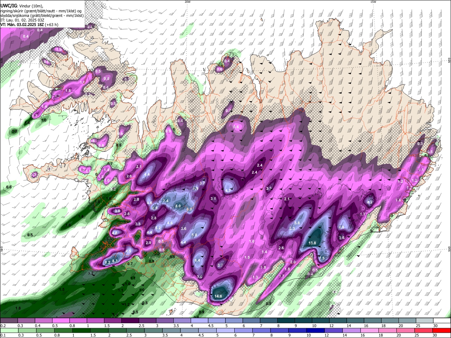
Task: Click the 25 label in upper legend
Action: pos(418,326)
